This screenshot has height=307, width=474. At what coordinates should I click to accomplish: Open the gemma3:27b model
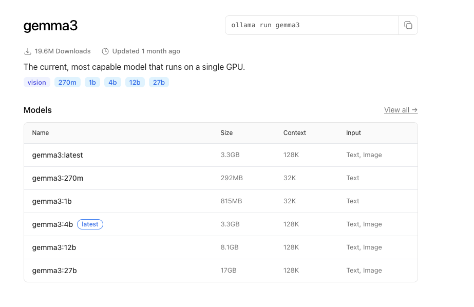click(54, 271)
